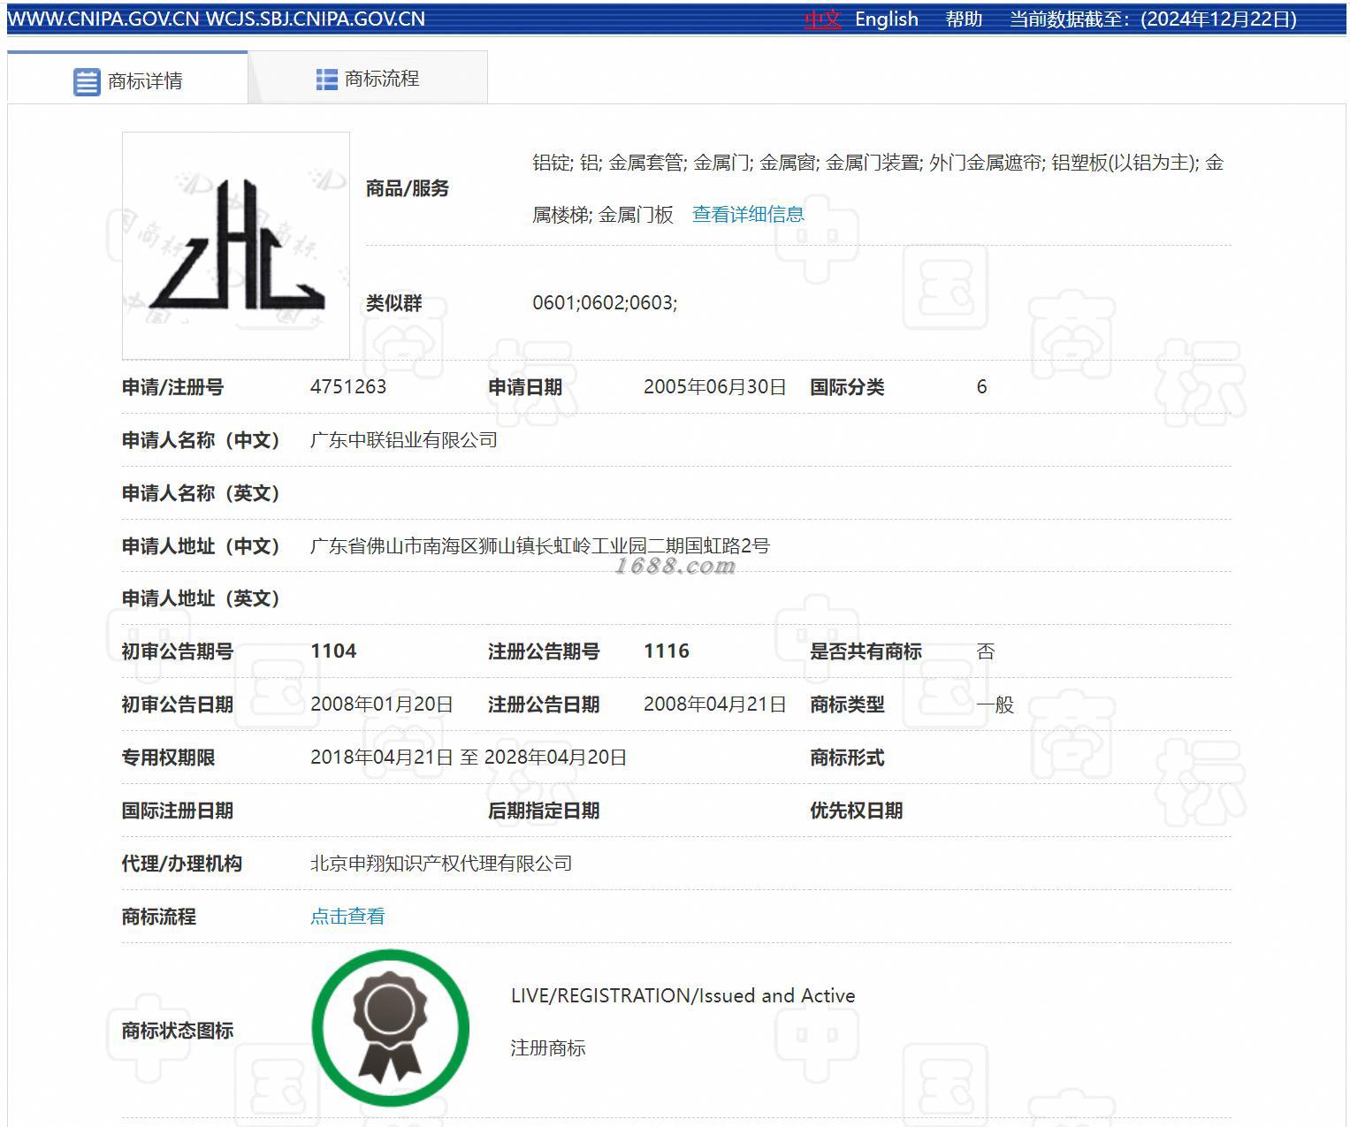1350x1127 pixels.
Task: Select registration announcement date 2008年04月21日
Action: click(714, 704)
